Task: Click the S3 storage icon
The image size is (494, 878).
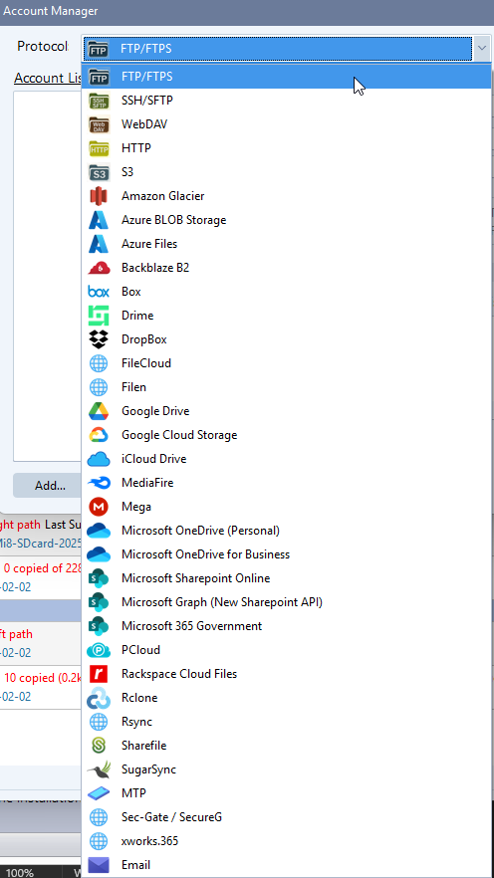Action: 99,172
